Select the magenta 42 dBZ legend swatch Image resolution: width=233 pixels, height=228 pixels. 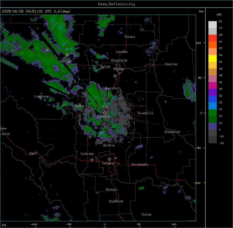[212, 85]
